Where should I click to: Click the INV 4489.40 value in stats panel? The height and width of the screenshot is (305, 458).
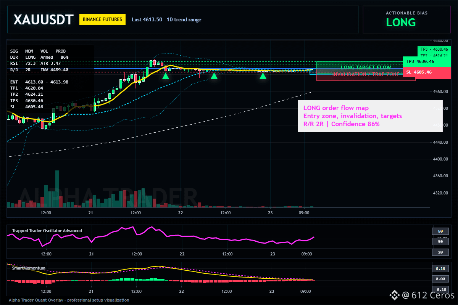click(x=55, y=70)
